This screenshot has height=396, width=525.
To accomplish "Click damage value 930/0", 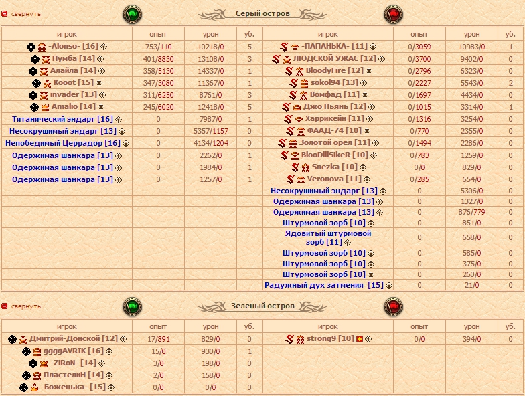I will pos(210,351).
